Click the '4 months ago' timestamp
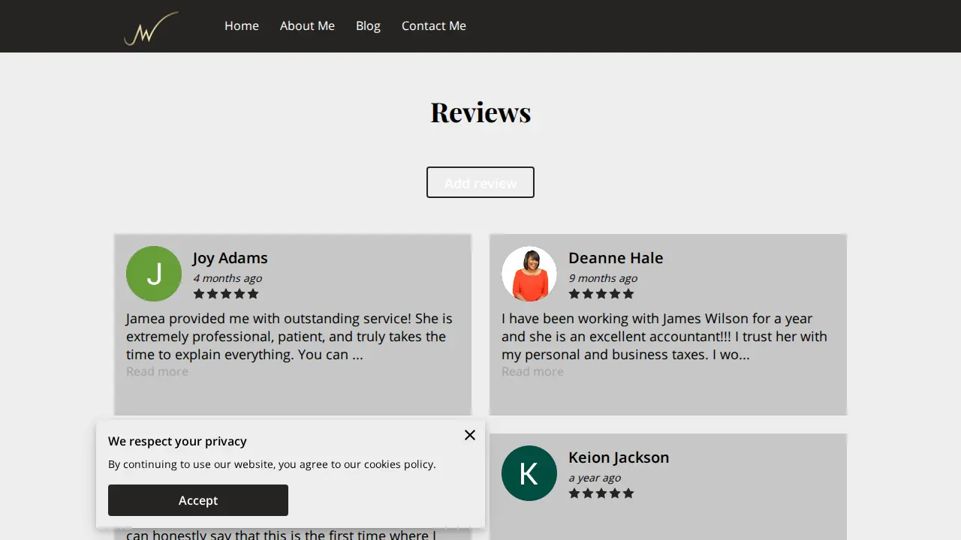This screenshot has height=540, width=961. (227, 278)
